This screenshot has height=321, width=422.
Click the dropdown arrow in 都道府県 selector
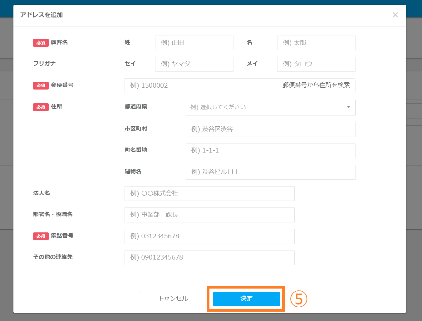tap(348, 107)
